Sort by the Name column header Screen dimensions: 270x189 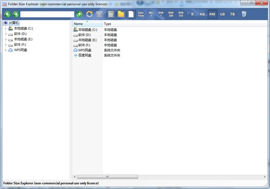point(87,24)
